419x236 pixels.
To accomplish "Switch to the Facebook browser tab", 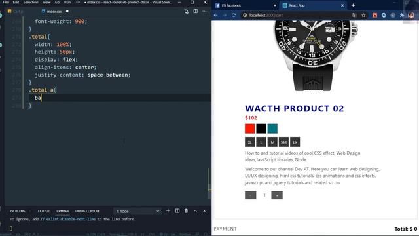I will coord(246,5).
